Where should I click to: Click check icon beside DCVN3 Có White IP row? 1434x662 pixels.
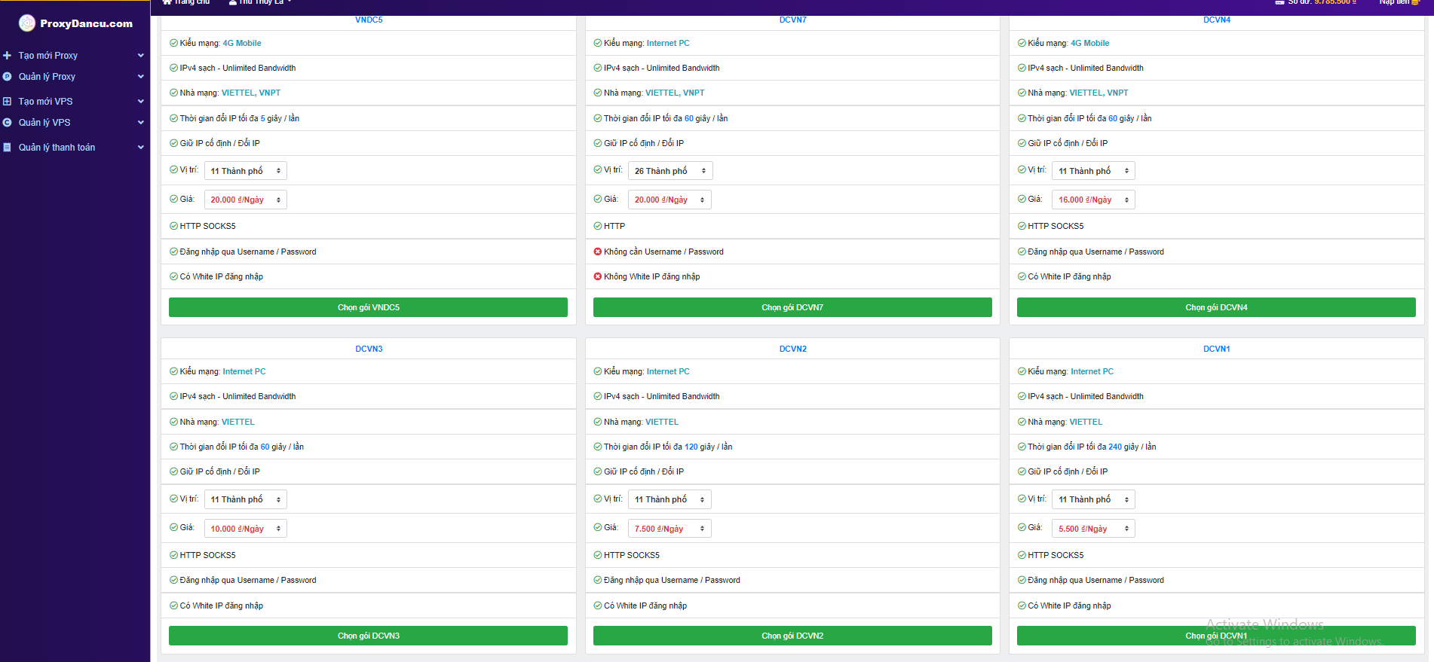(x=173, y=606)
